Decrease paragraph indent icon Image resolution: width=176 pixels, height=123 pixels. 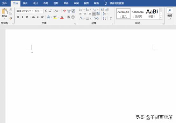[102, 9]
